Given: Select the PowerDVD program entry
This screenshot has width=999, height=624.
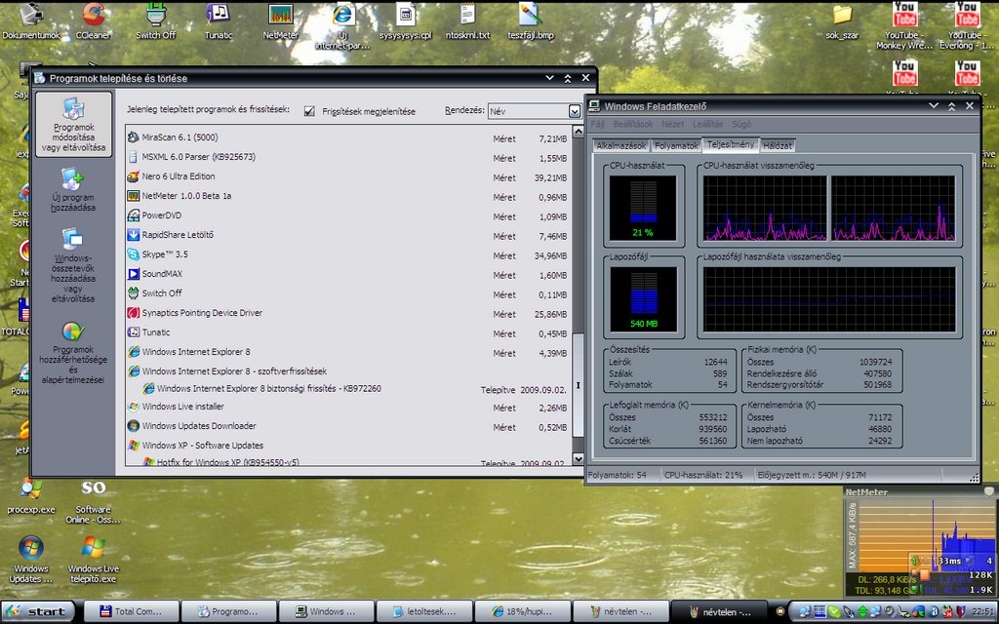Looking at the screenshot, I should tap(347, 215).
